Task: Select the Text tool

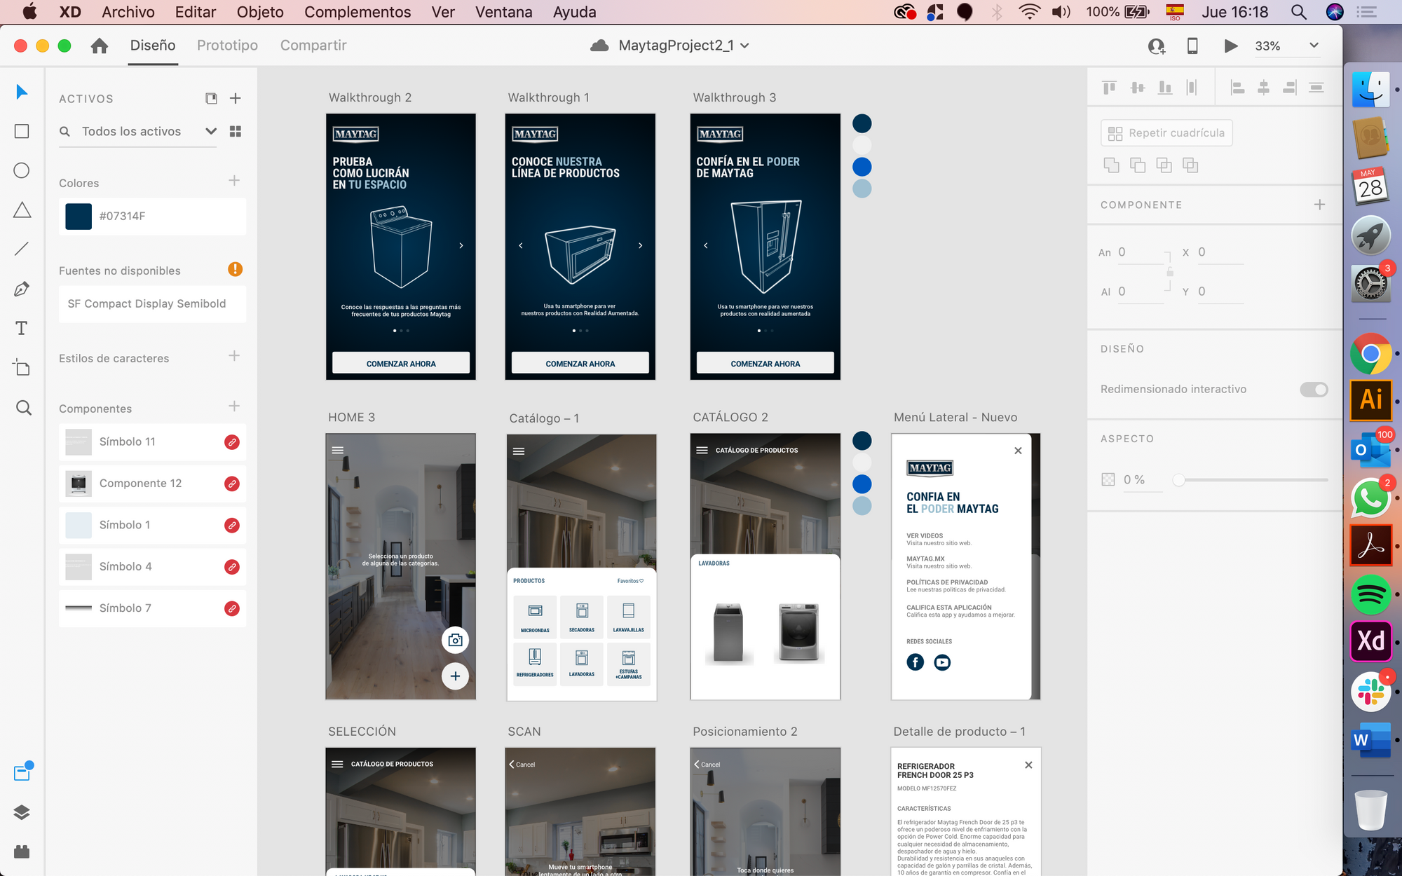Action: pyautogui.click(x=22, y=328)
